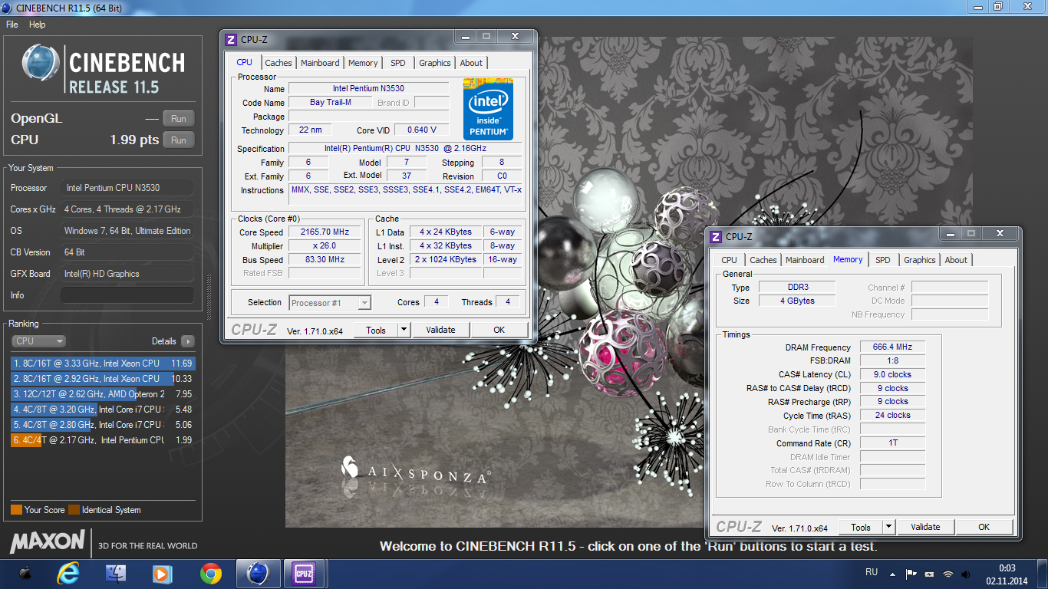Click the MAXON logo

[48, 541]
